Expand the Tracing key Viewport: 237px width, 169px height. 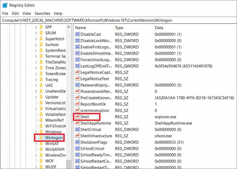pyautogui.click(x=36, y=80)
